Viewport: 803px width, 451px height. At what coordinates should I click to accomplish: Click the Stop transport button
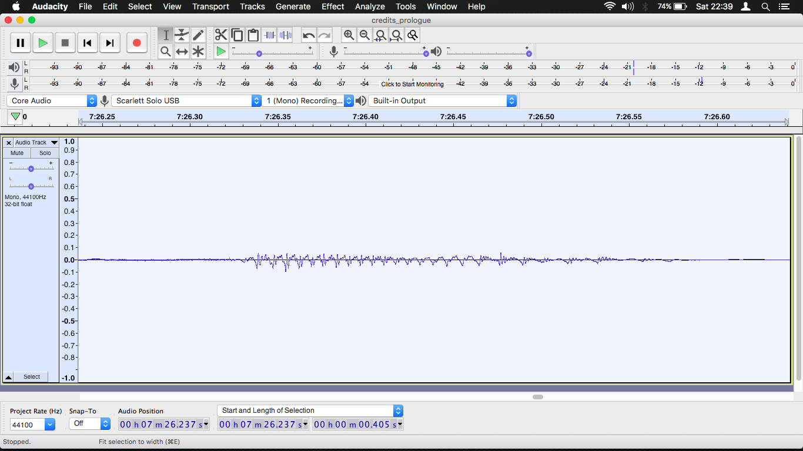(x=65, y=43)
